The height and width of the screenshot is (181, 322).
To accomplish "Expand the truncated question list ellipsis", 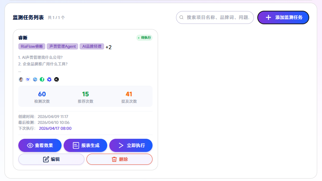I will [20, 71].
